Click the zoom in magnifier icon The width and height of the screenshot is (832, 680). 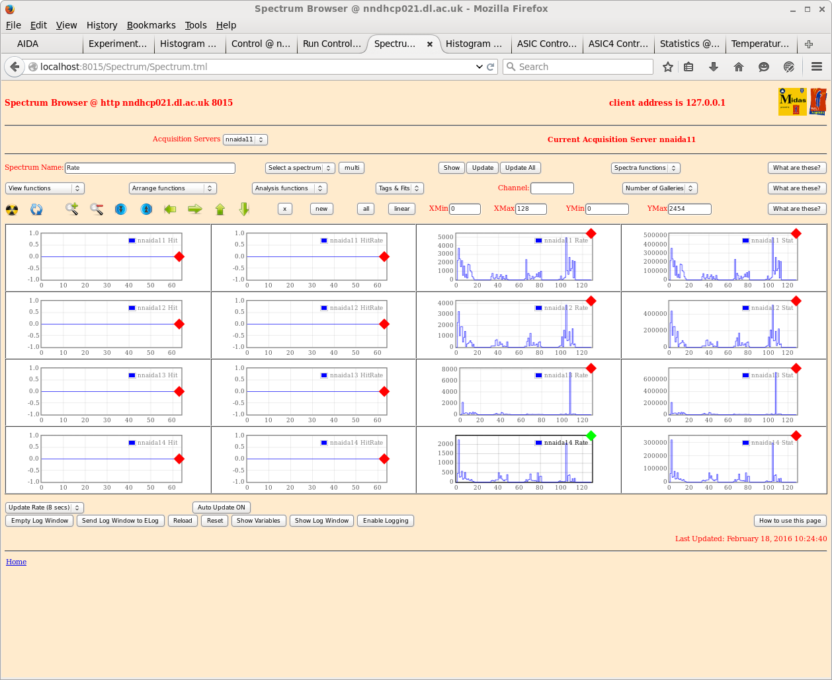pos(72,209)
